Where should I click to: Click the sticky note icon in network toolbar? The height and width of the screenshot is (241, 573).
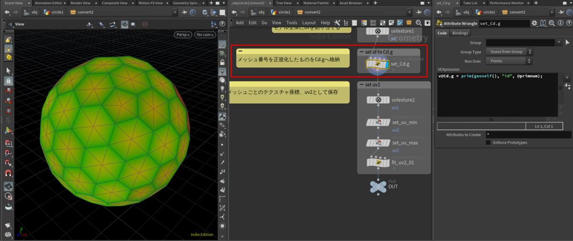392,22
